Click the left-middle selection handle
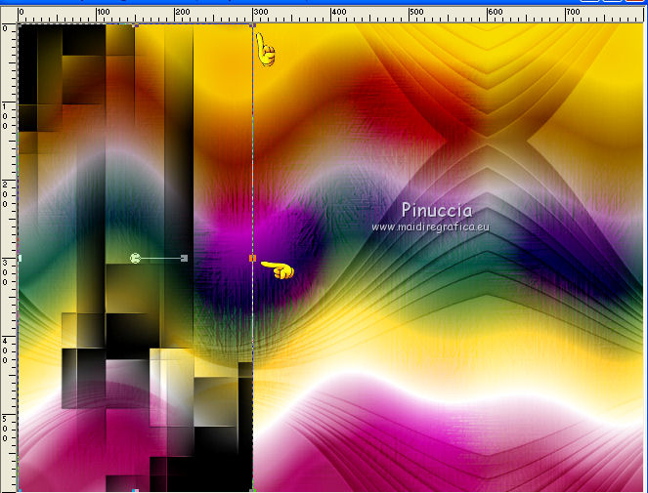Screen dimensions: 648x493 [19, 258]
